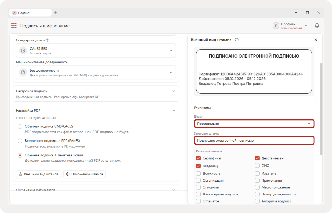This screenshot has height=213, width=332.
Task: Check the Должность checkbox
Action: (198, 173)
